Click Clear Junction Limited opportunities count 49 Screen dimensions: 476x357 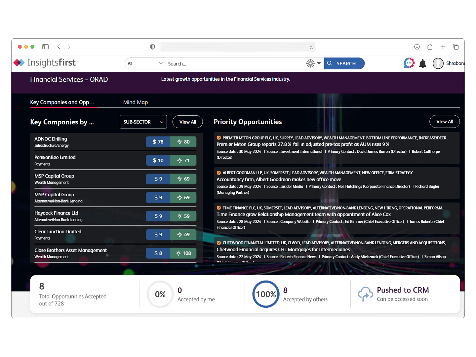point(183,235)
